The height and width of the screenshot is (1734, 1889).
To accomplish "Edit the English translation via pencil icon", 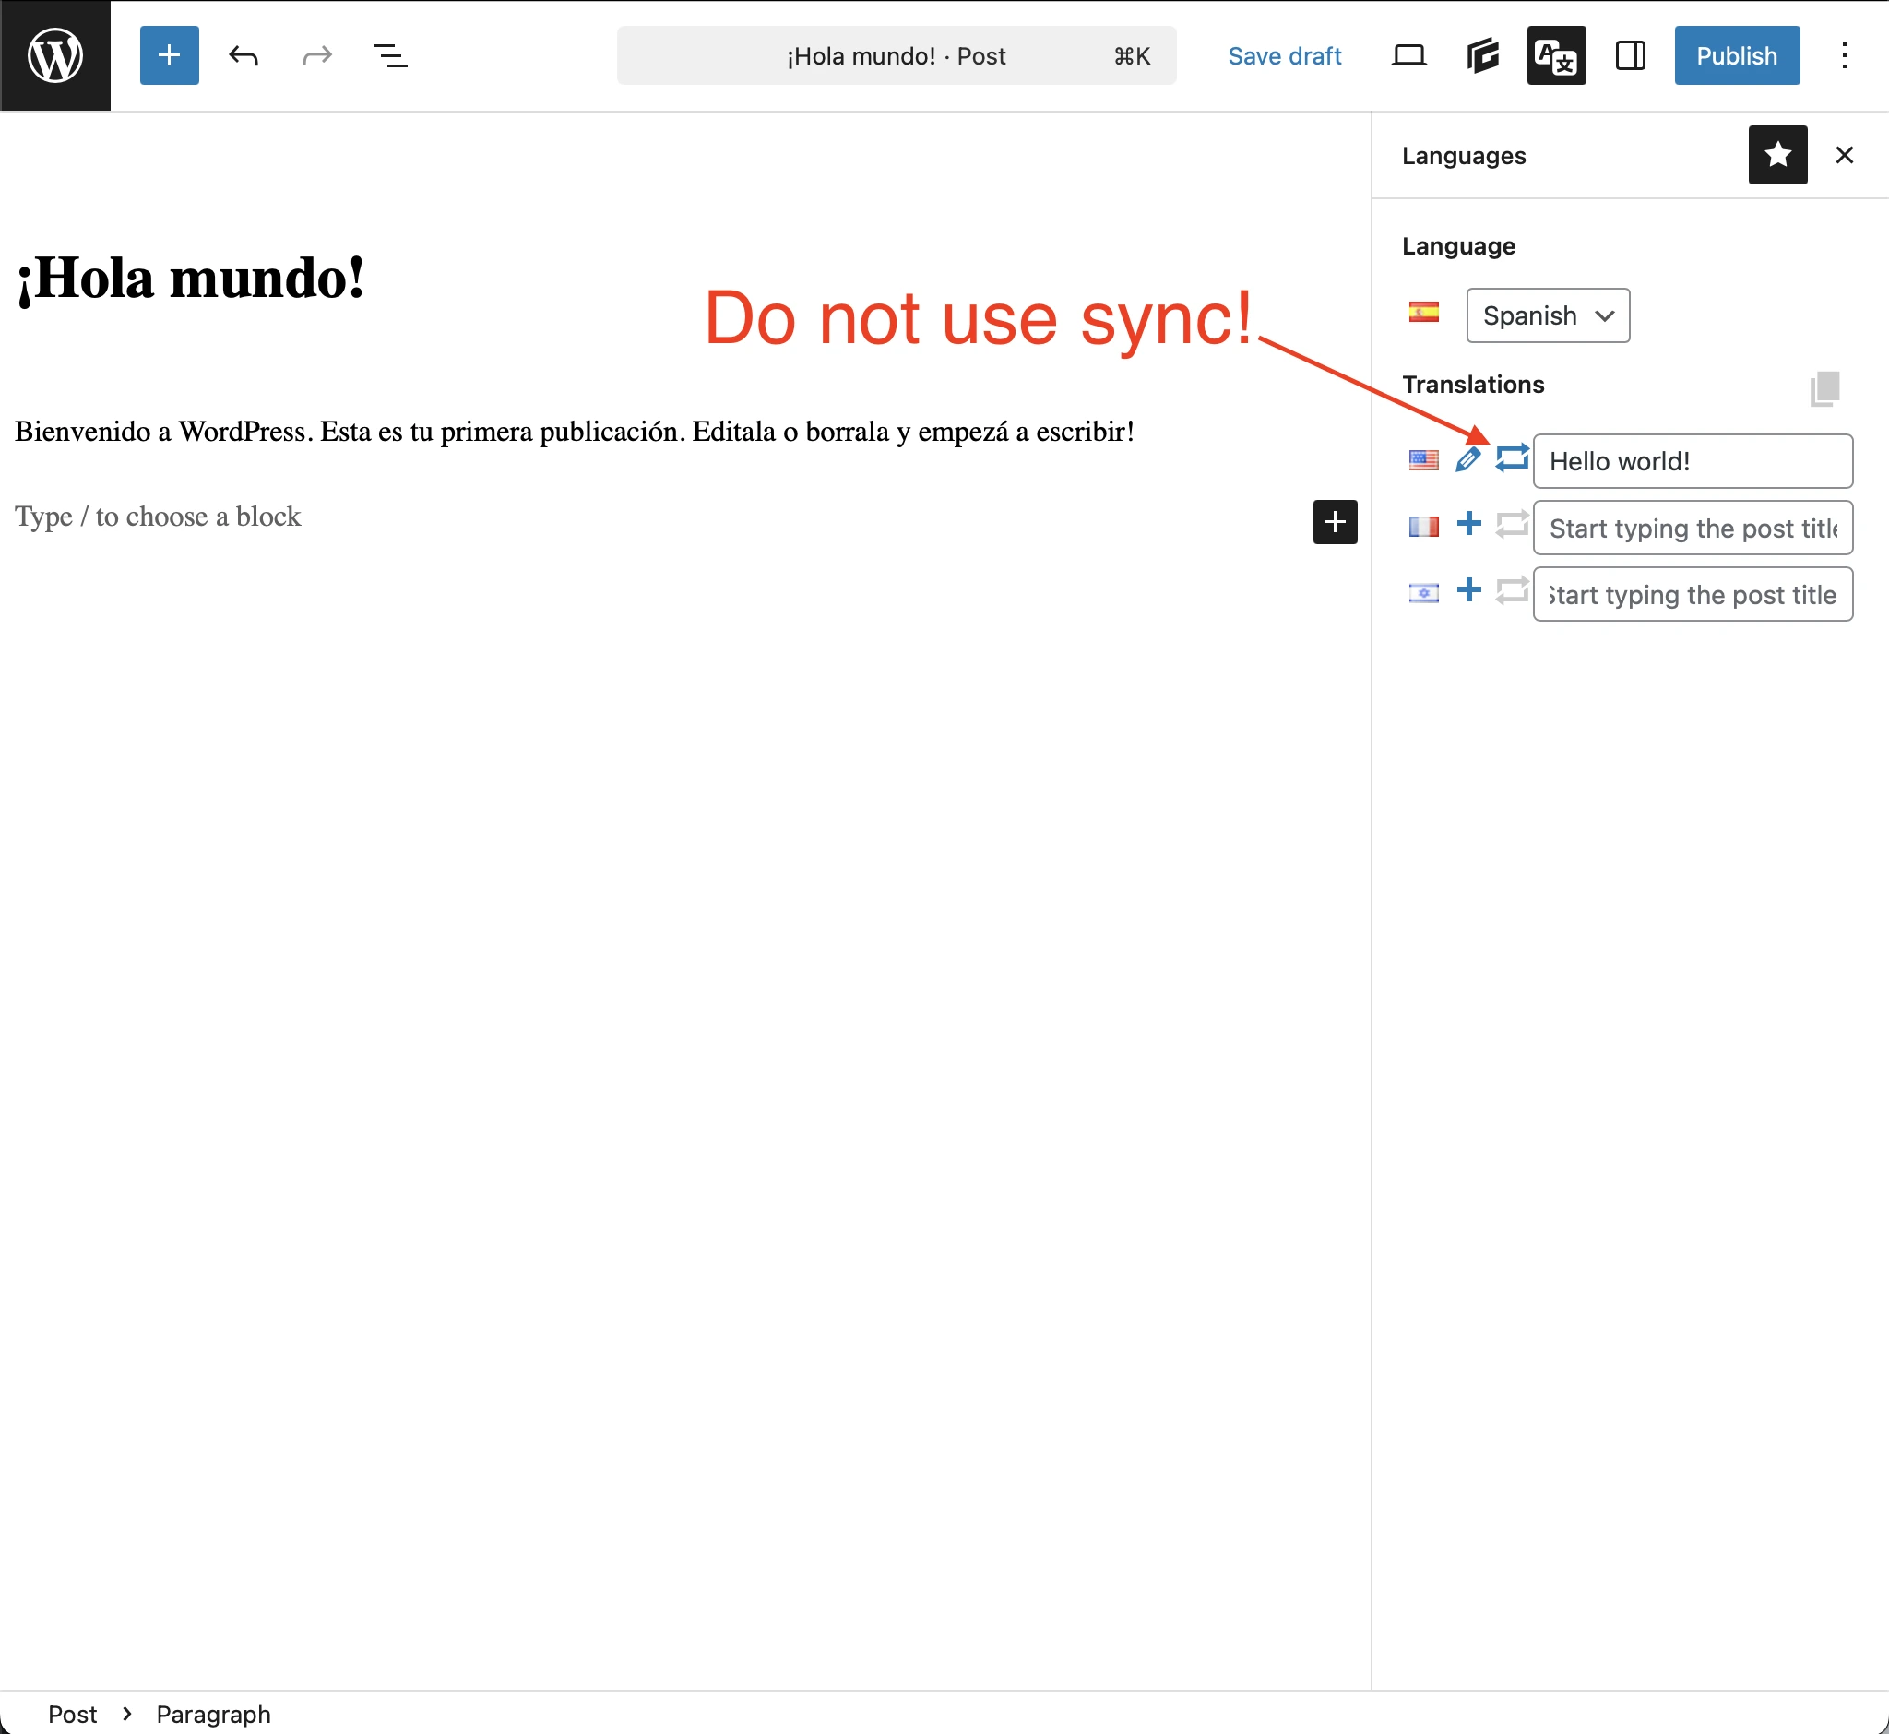I will click(x=1467, y=461).
